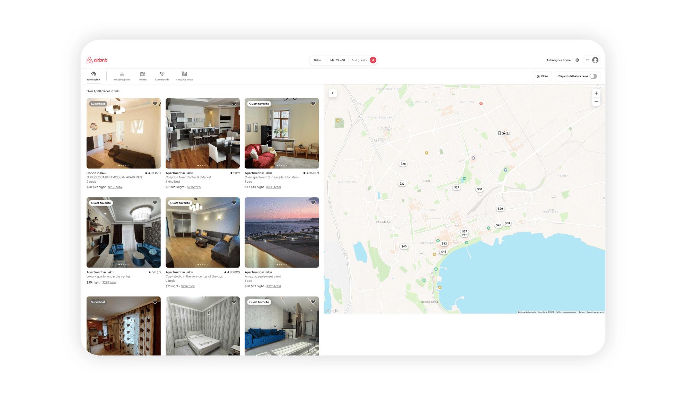Viewport: 686px width, 395px height.
Task: View the $275 total price link
Action: [x=194, y=187]
